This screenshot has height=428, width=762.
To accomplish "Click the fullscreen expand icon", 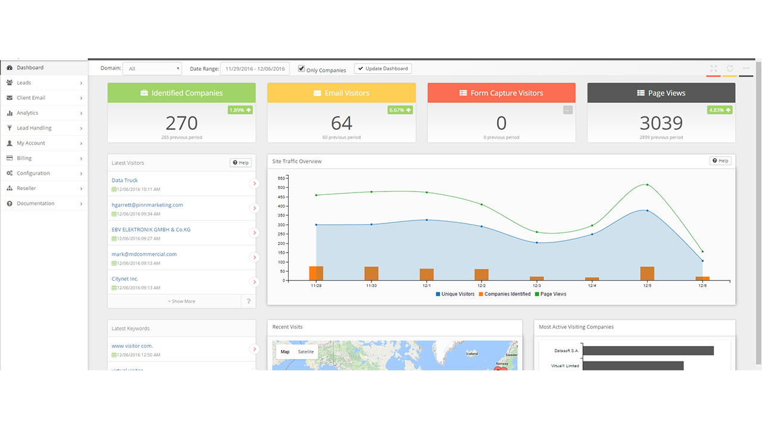I will (x=714, y=68).
